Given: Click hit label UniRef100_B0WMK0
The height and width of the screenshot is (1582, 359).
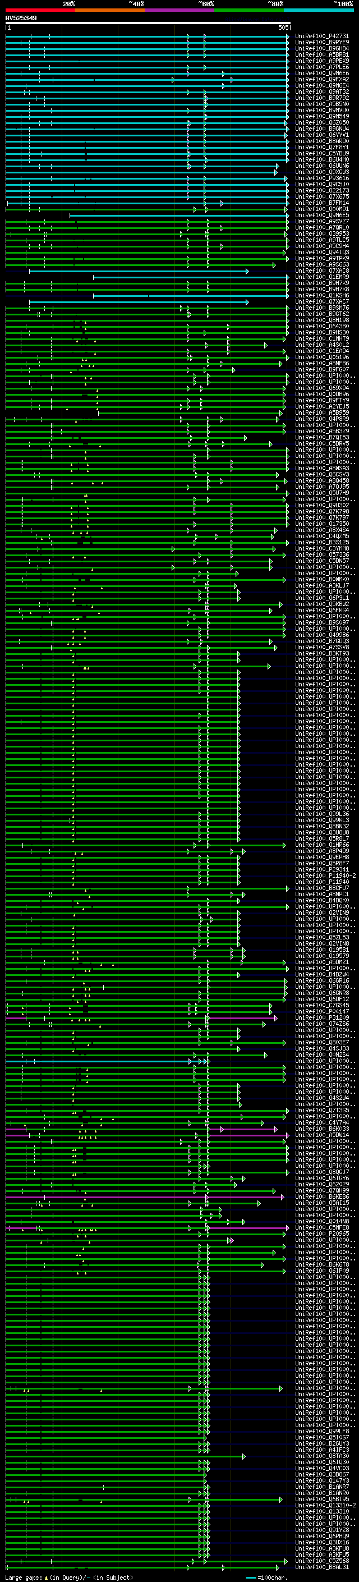Looking at the screenshot, I should coord(322,579).
